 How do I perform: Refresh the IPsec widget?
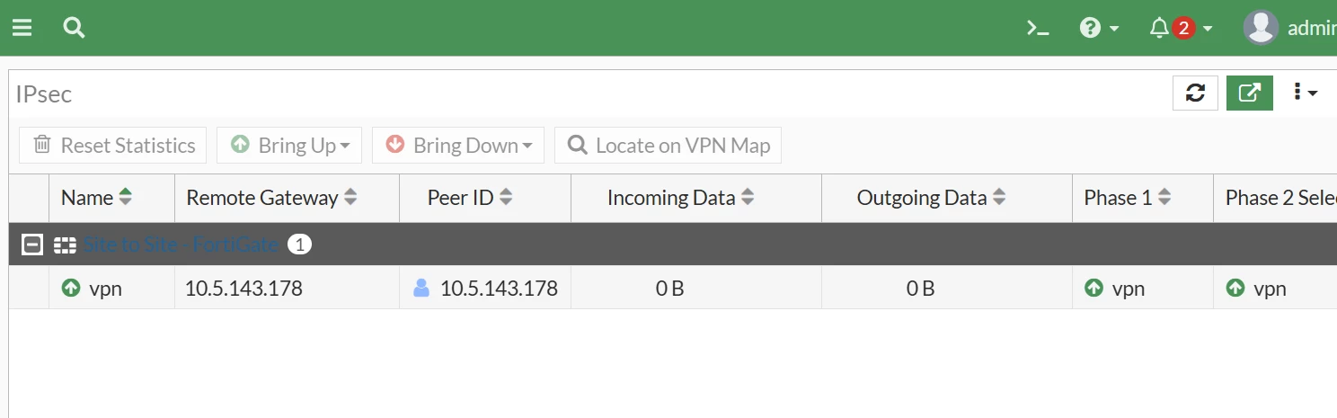(1195, 93)
